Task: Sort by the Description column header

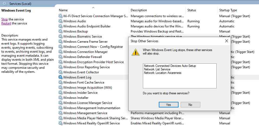Action: tap(139, 10)
